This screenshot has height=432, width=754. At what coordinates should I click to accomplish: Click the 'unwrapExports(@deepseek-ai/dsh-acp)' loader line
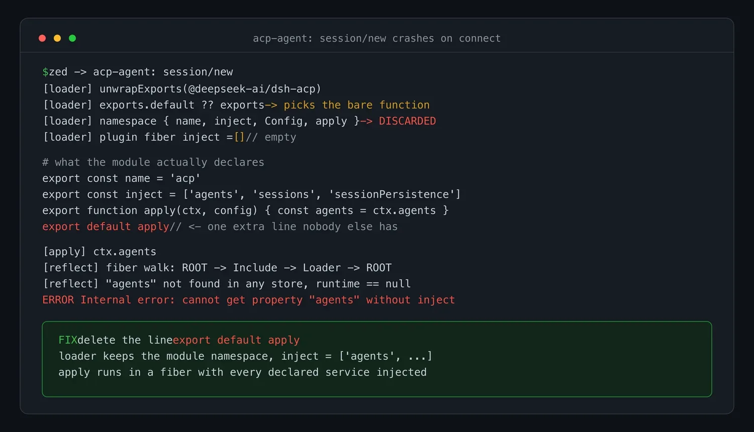pyautogui.click(x=182, y=89)
